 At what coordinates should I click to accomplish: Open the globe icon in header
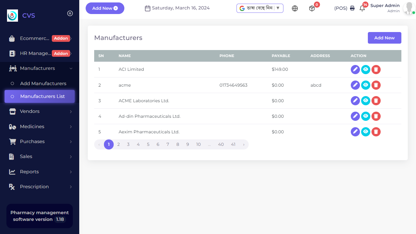295,9
